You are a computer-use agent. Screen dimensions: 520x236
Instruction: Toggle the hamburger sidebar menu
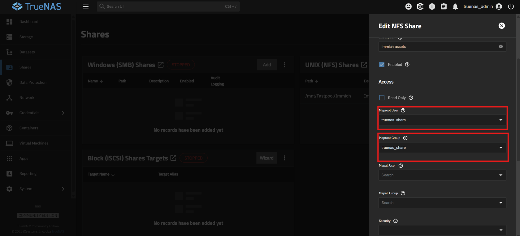point(86,7)
